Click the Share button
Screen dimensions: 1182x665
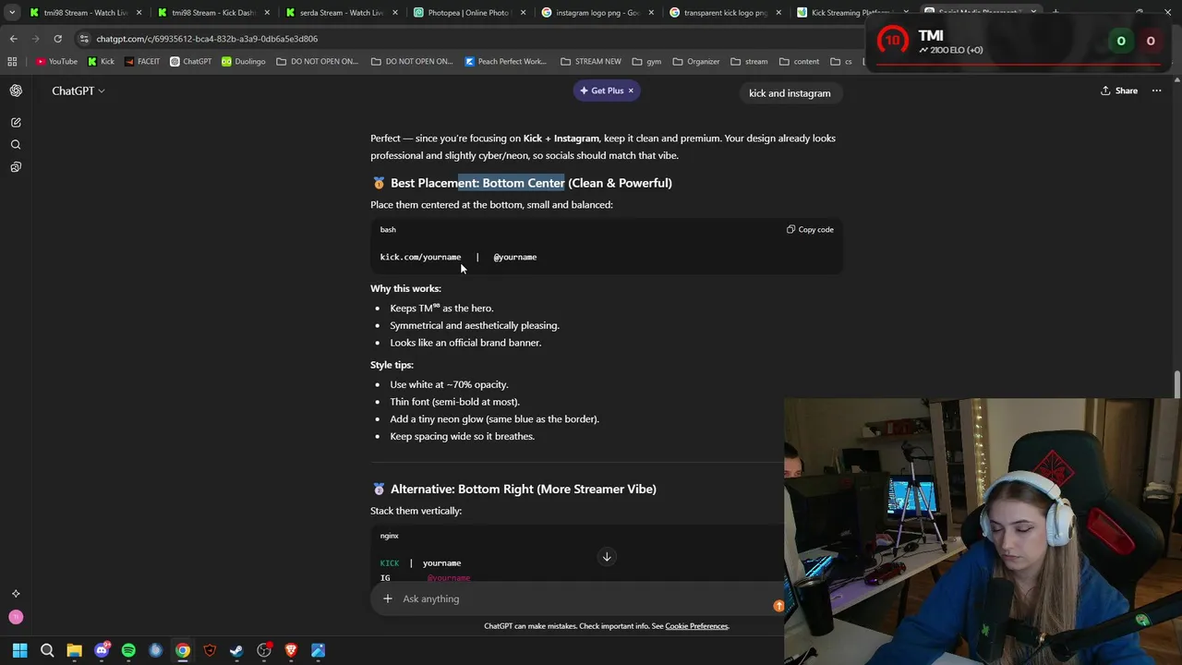1119,91
